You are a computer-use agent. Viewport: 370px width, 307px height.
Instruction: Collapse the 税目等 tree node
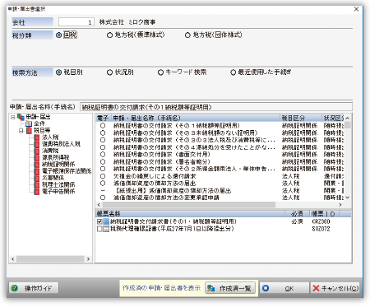[21, 131]
